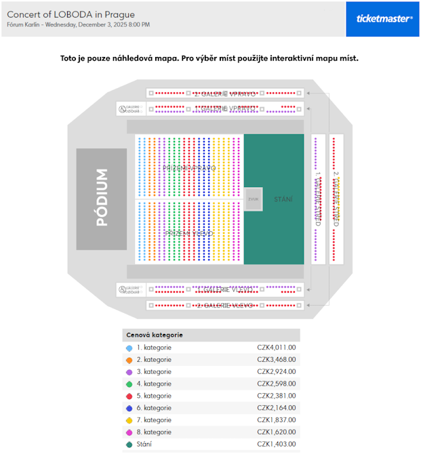Click the Ticketmaster logo
The width and height of the screenshot is (421, 454).
point(384,19)
